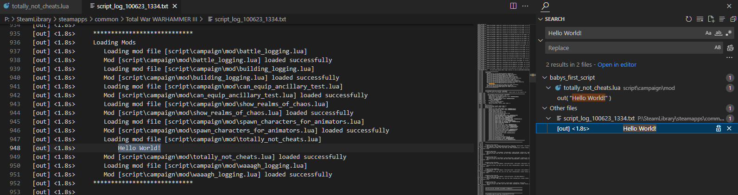This screenshot has height=195, width=738.
Task: View search results as tree icon
Action: pos(722,19)
